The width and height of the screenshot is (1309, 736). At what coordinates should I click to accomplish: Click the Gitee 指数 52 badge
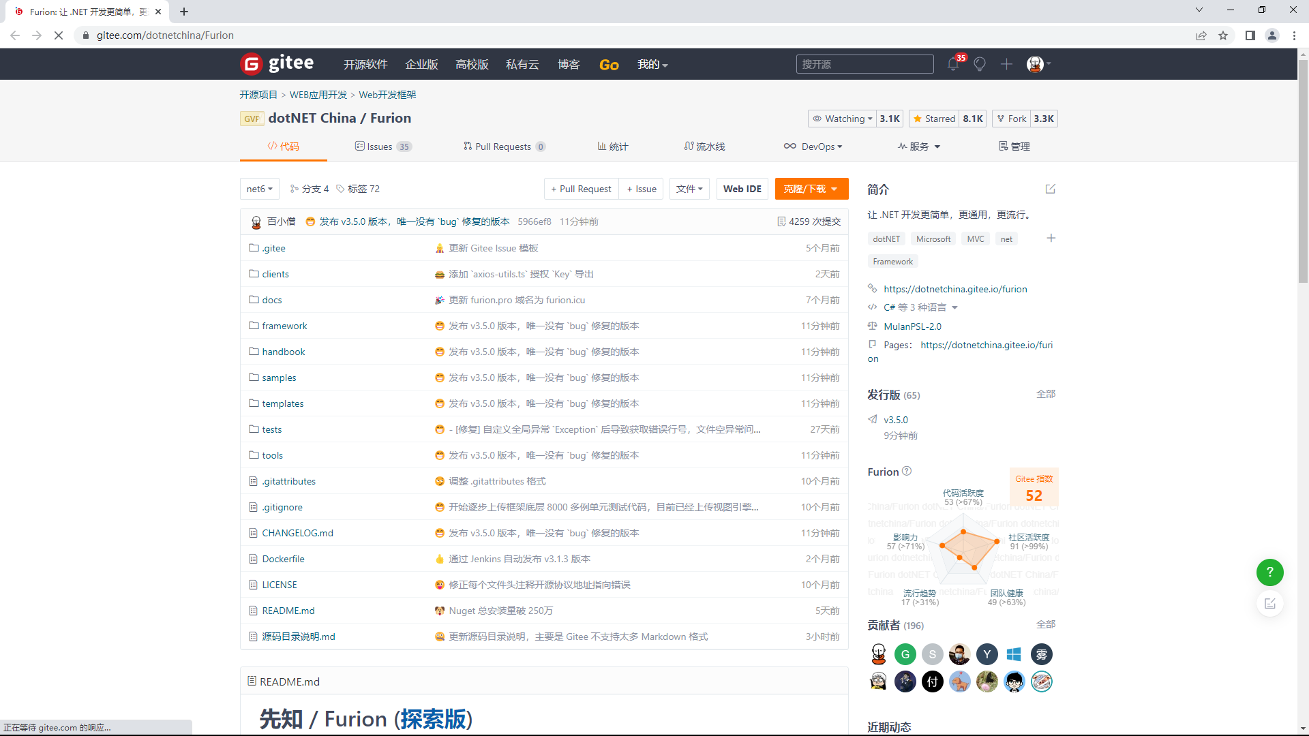tap(1034, 488)
